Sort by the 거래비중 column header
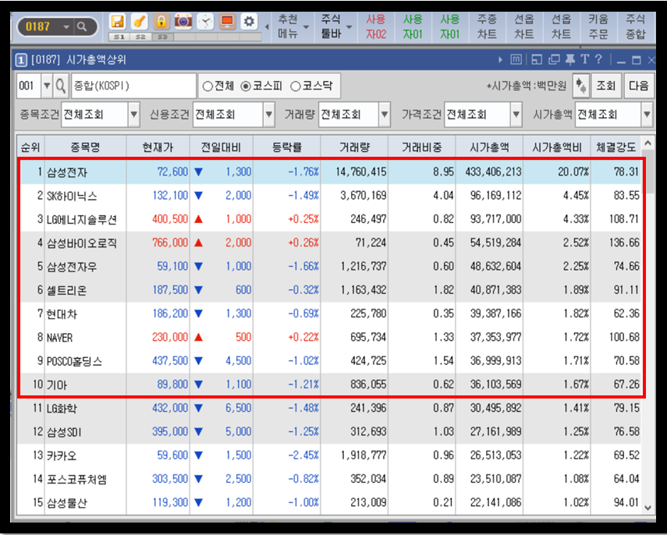The image size is (667, 535). [421, 147]
